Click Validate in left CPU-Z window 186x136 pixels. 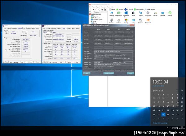point(30,62)
